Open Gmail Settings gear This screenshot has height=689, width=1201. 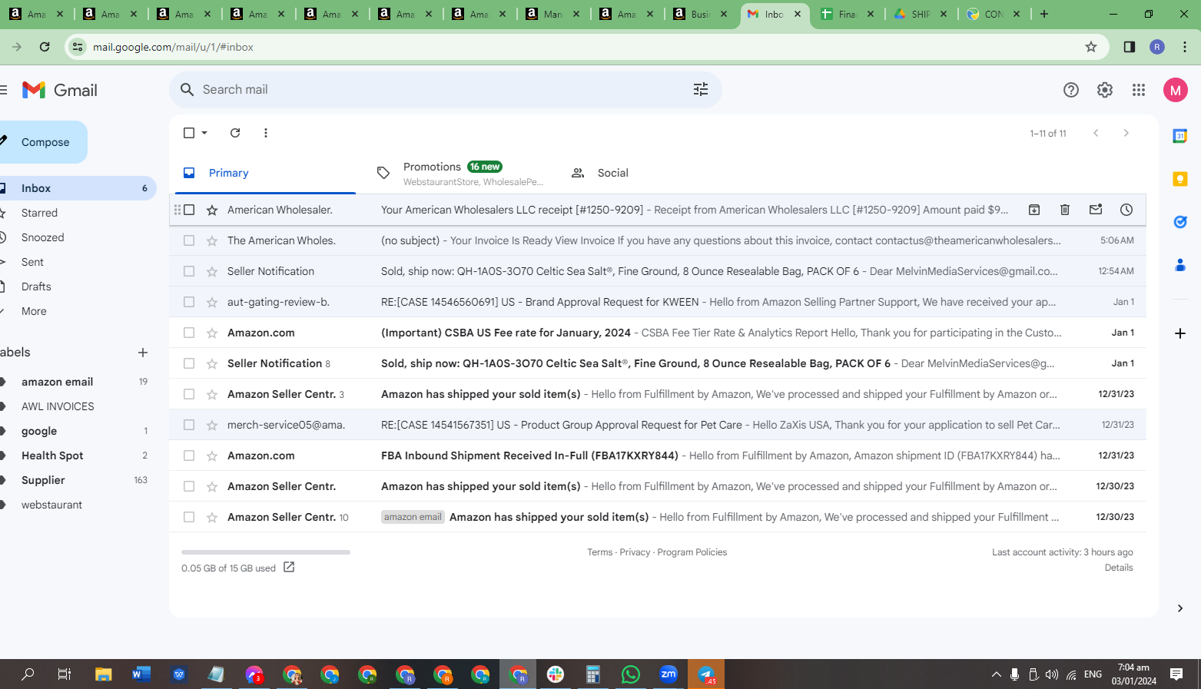pos(1105,90)
